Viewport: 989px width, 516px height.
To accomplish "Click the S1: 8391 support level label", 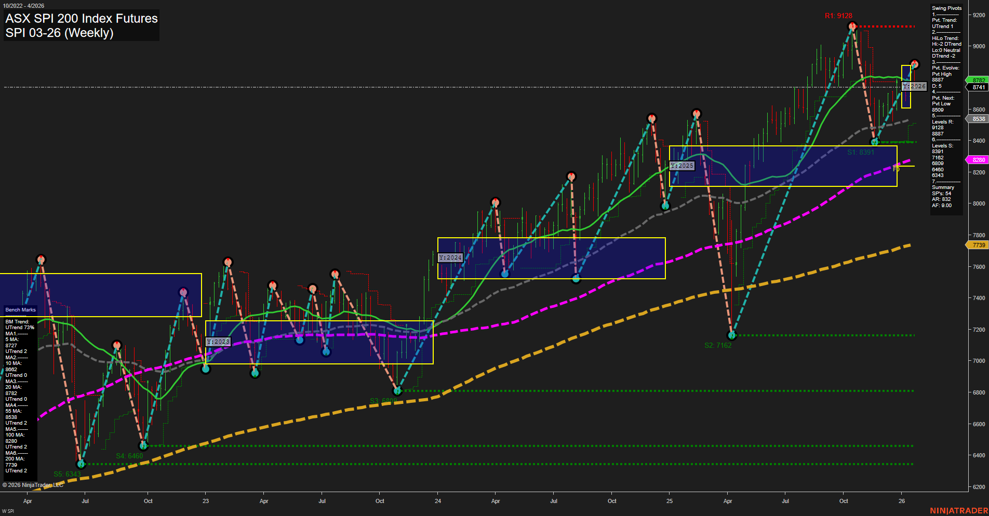I will pos(861,152).
